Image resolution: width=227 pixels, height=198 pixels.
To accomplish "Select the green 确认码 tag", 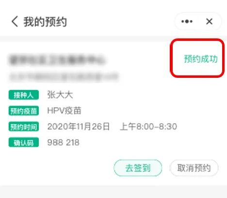I will [24, 143].
